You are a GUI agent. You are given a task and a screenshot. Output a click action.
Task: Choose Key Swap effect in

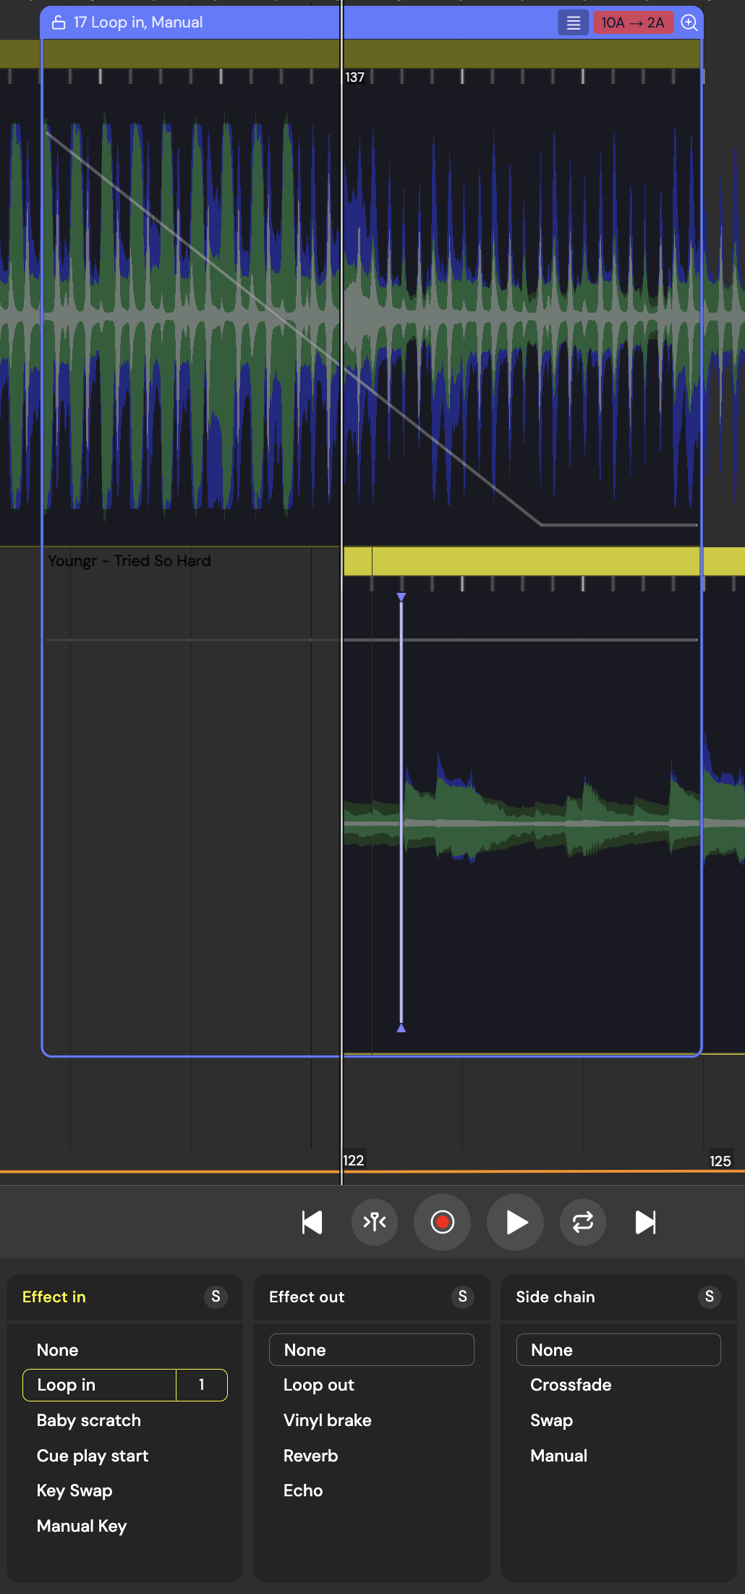pos(74,1490)
